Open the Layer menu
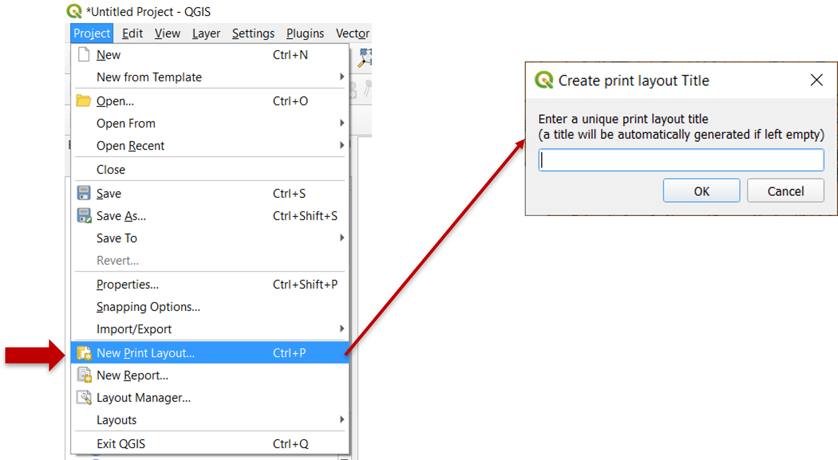838x460 pixels. click(x=206, y=33)
